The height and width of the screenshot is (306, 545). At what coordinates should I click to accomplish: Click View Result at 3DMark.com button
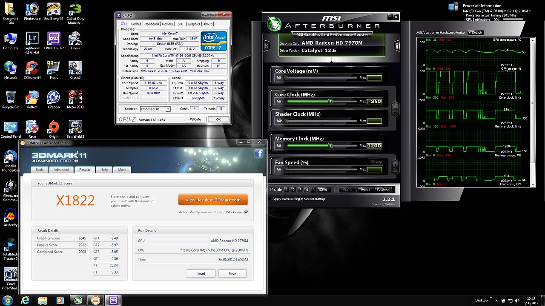213,200
